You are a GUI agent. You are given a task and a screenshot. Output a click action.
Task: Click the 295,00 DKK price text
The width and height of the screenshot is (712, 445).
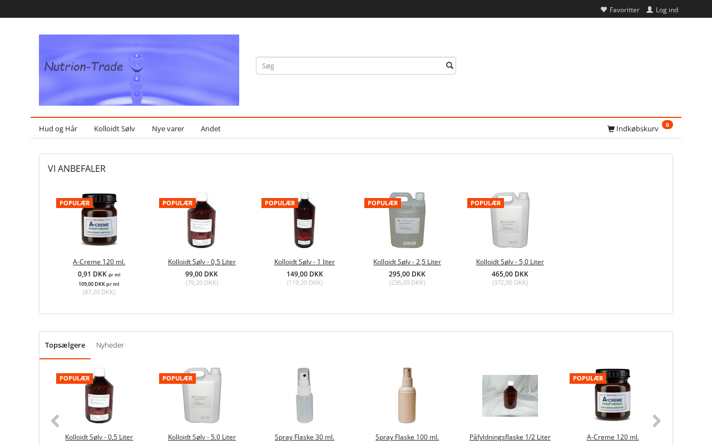pyautogui.click(x=407, y=274)
